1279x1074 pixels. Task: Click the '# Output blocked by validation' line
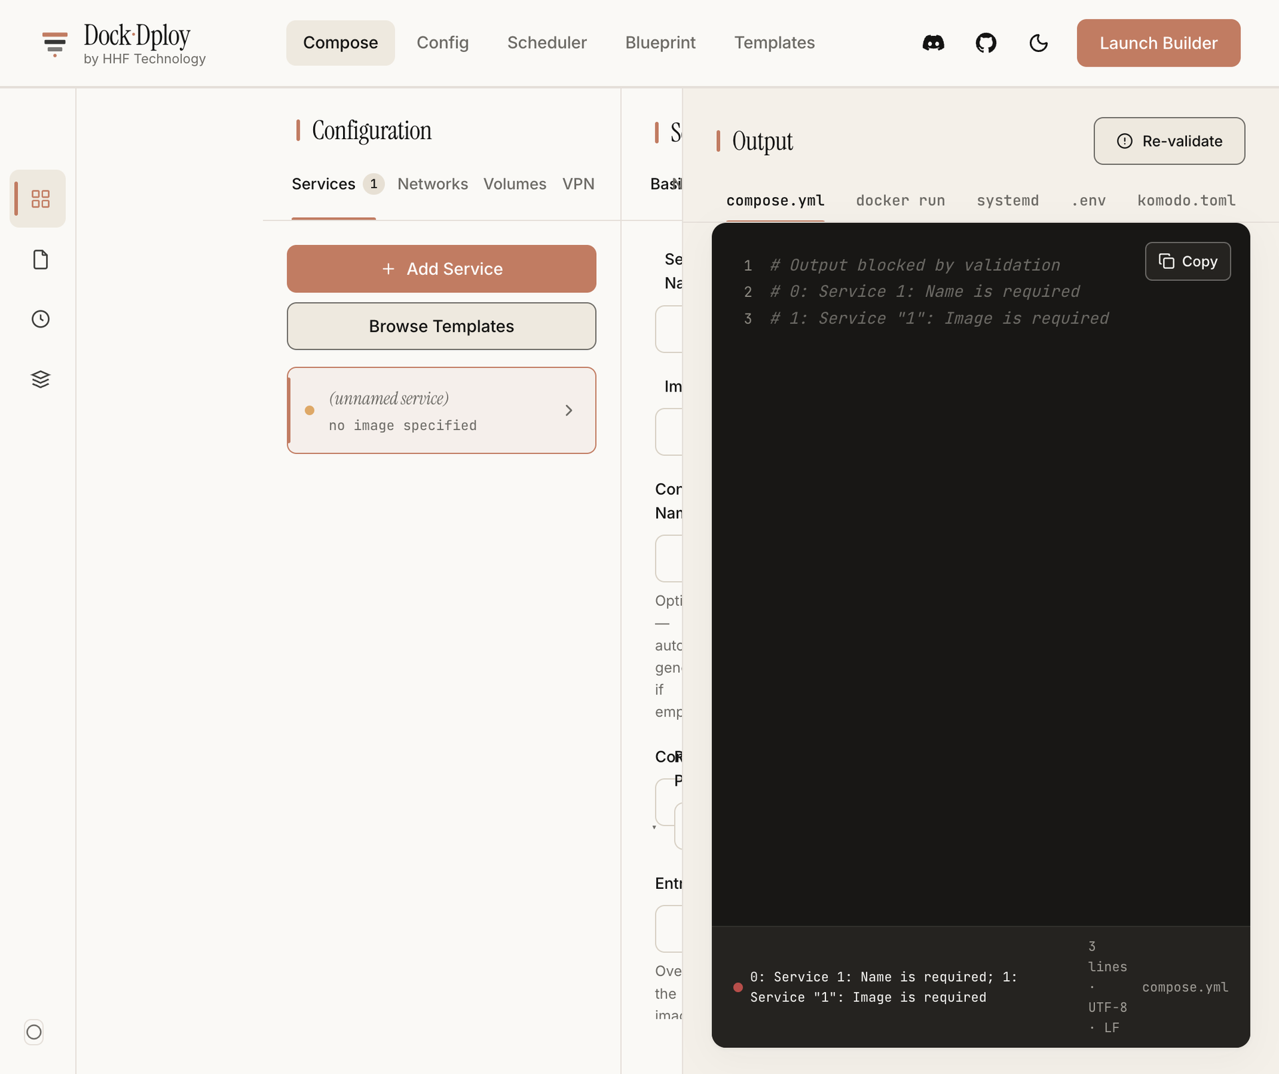coord(915,265)
